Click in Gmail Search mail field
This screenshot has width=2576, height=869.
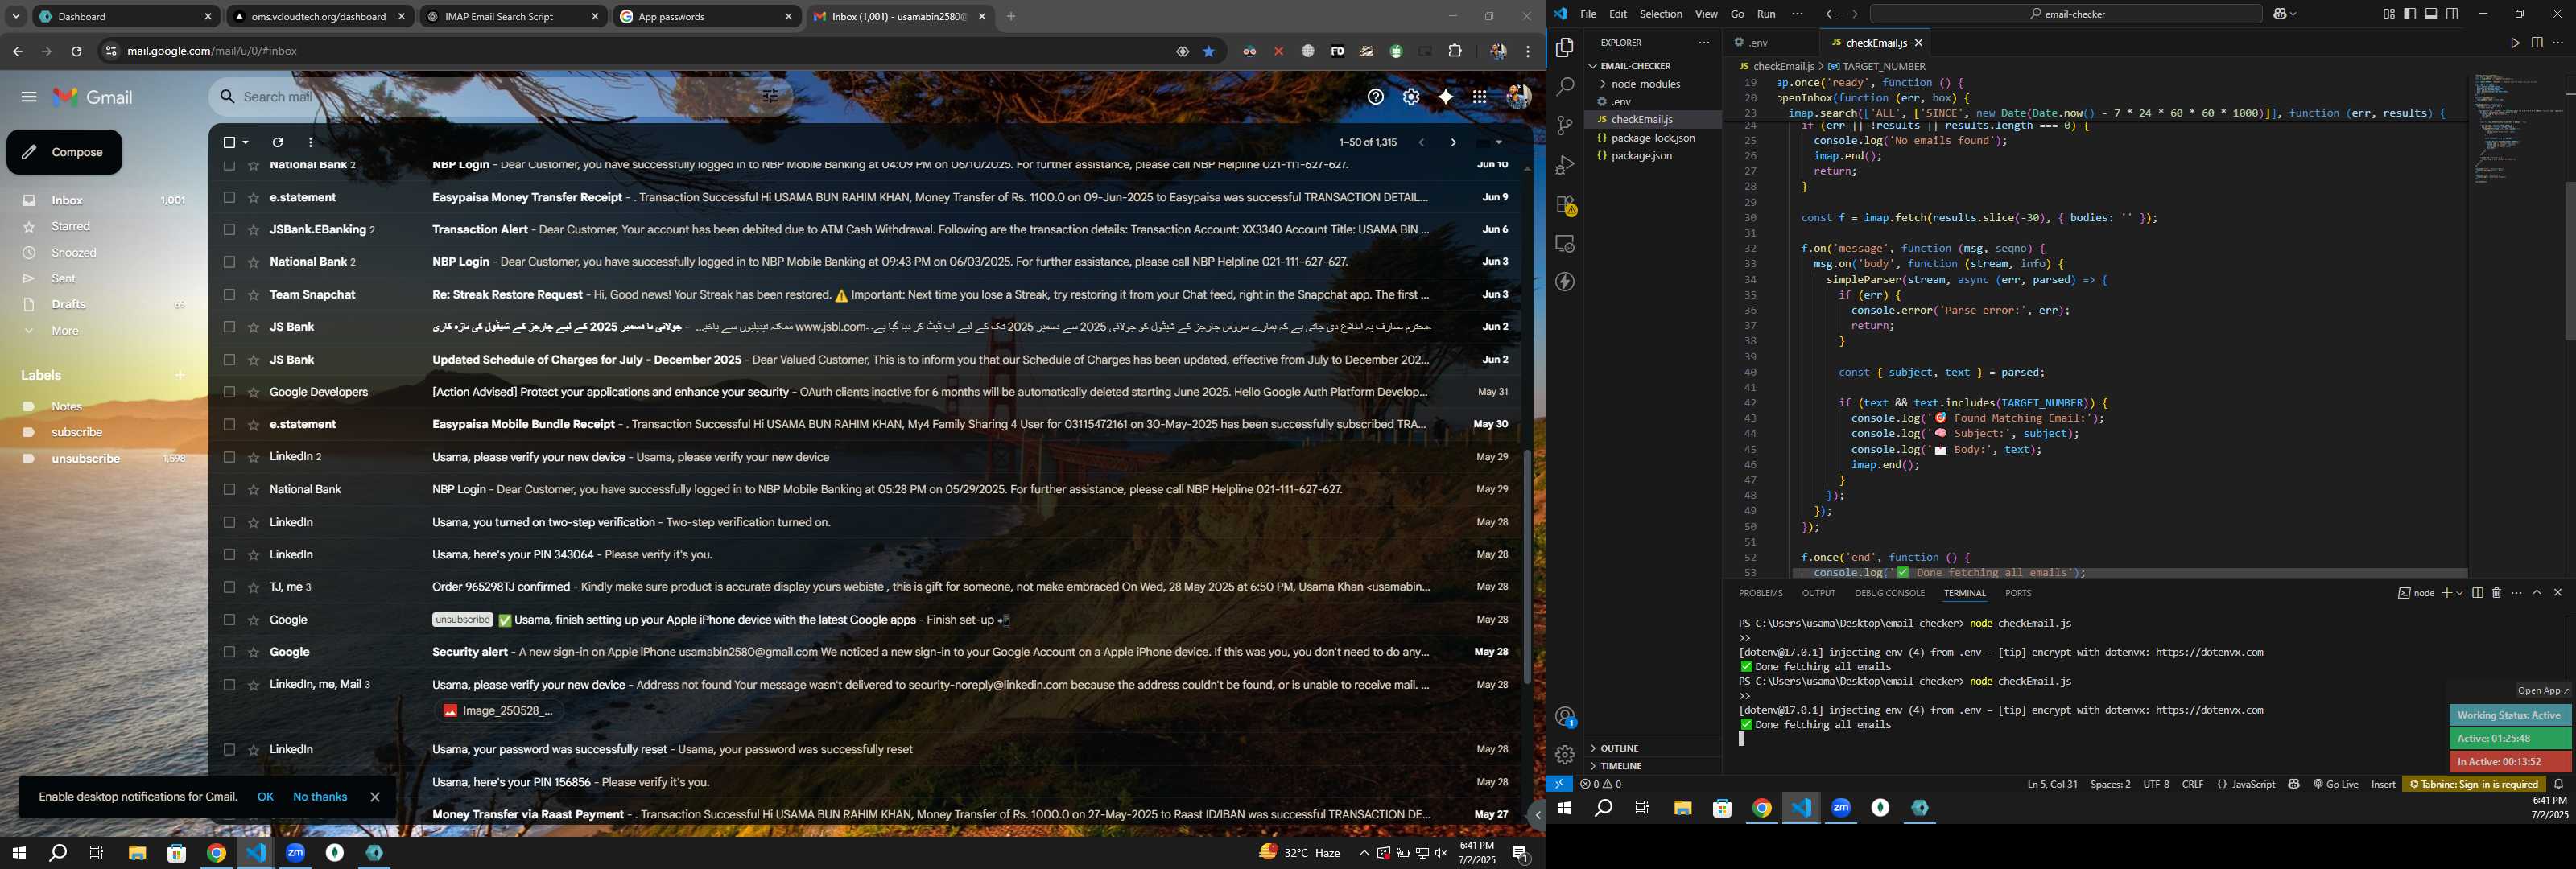(x=500, y=97)
